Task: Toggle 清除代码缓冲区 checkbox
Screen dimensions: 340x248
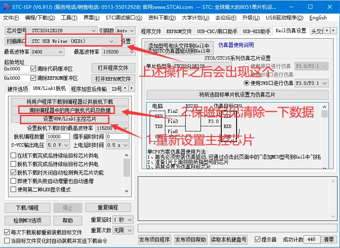Action: [33, 69]
